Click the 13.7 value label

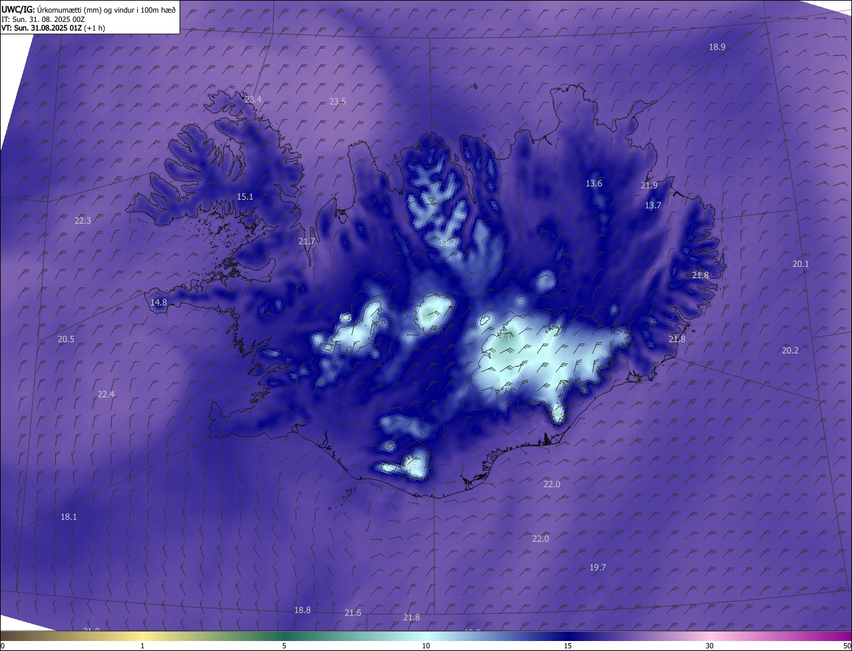tap(653, 205)
